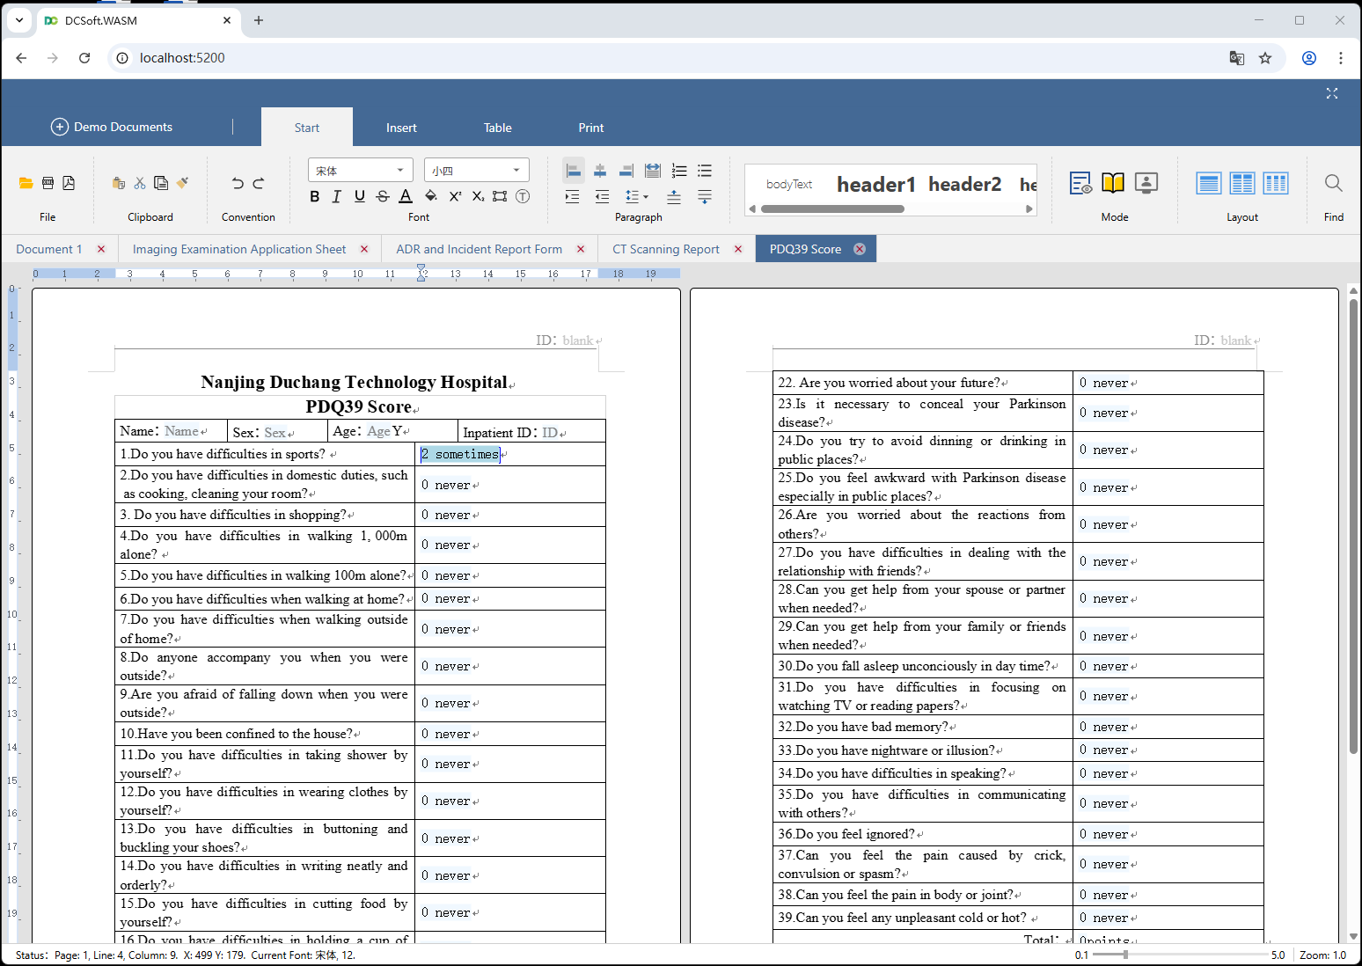Click the Demo Documents button
Image resolution: width=1362 pixels, height=966 pixels.
[112, 127]
